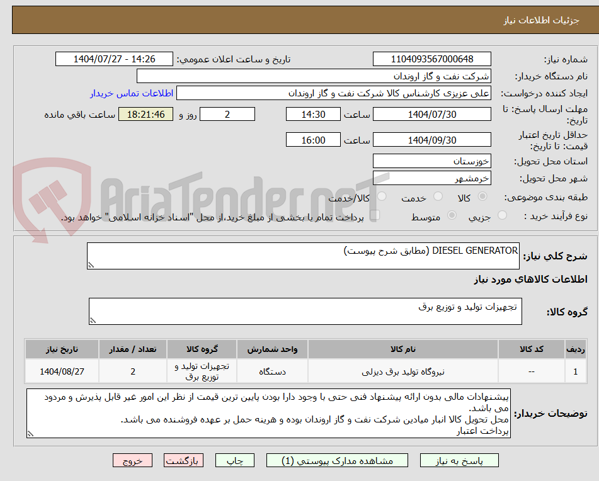Click the cell نیروگاه تولید برق دیزلی
The width and height of the screenshot is (599, 481).
pyautogui.click(x=403, y=371)
